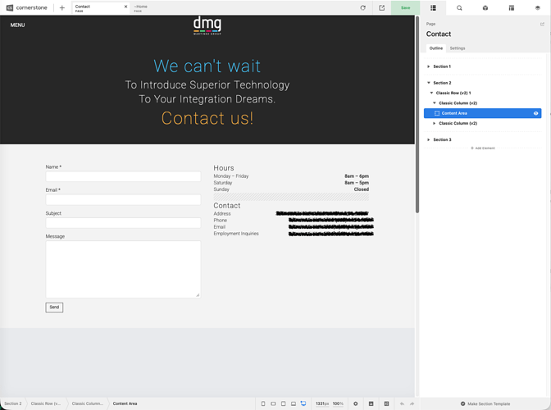Close the Contact page tab
The height and width of the screenshot is (410, 551).
point(125,7)
